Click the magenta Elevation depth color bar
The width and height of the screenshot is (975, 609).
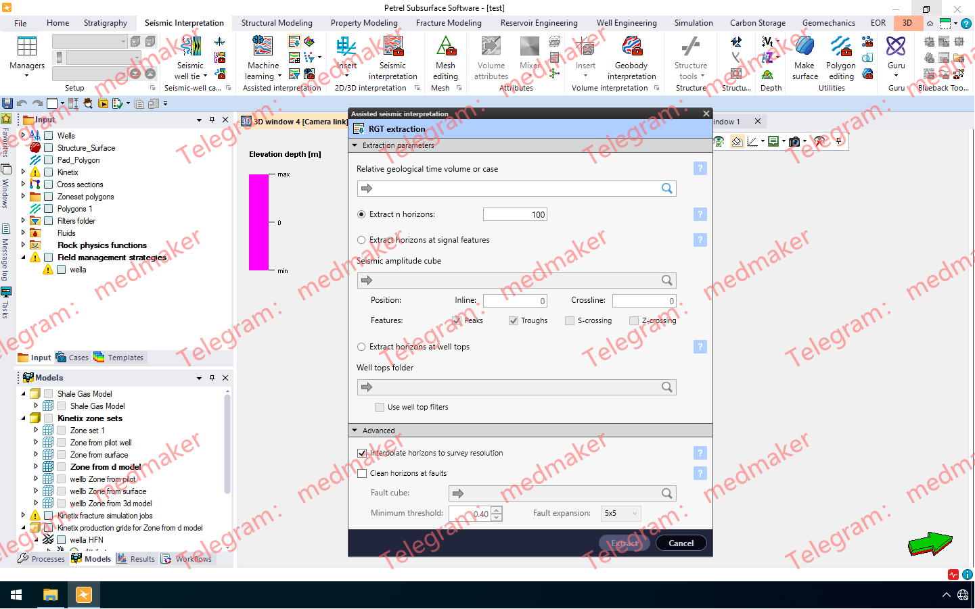(x=257, y=223)
